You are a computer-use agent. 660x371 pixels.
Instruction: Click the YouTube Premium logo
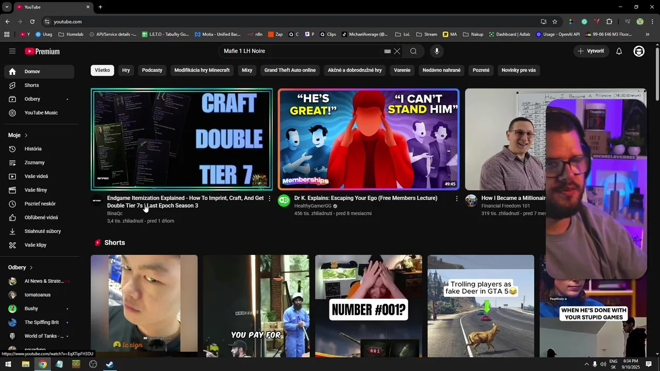42,52
